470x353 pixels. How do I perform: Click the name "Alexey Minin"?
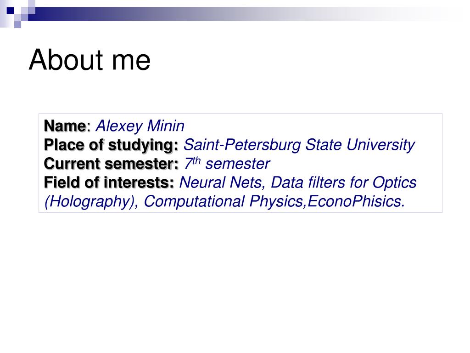pyautogui.click(x=140, y=126)
